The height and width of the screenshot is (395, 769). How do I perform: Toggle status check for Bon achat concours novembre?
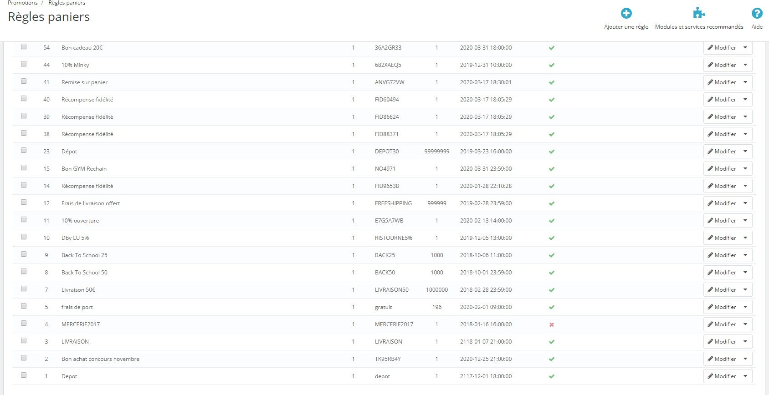coord(552,359)
